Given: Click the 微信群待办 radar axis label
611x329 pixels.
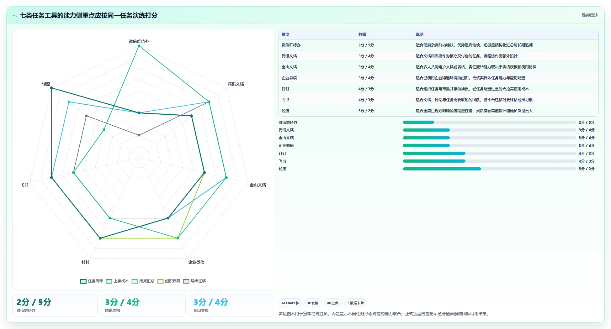Looking at the screenshot, I should point(139,41).
